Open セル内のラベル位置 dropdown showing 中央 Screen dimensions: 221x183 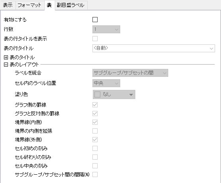106,83
